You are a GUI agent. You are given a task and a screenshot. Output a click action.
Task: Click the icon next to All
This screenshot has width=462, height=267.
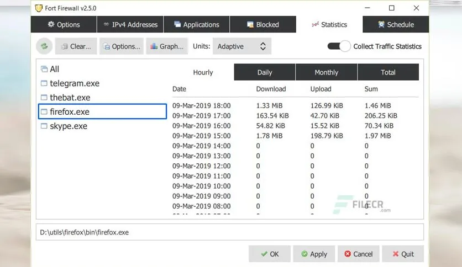click(44, 69)
